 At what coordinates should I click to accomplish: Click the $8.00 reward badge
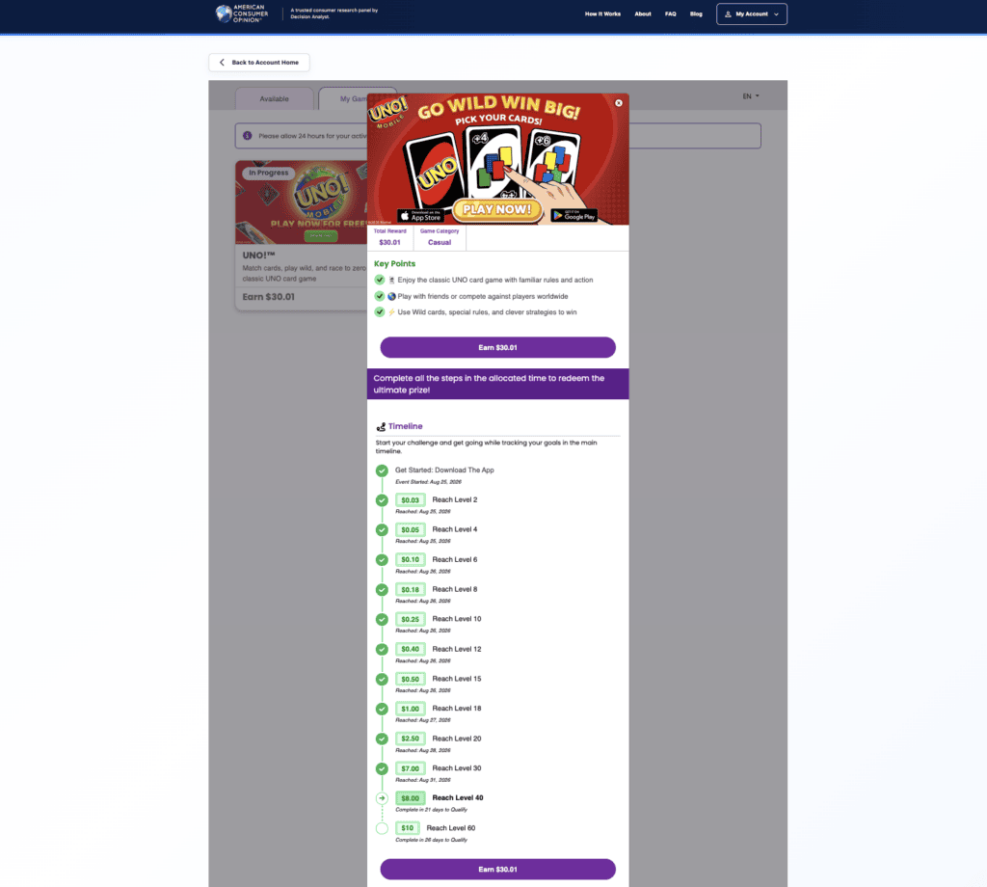point(411,797)
